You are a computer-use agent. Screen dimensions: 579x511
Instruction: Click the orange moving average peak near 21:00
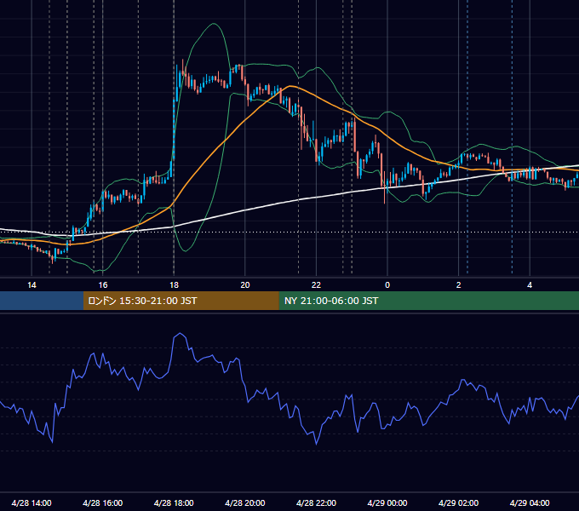click(291, 86)
